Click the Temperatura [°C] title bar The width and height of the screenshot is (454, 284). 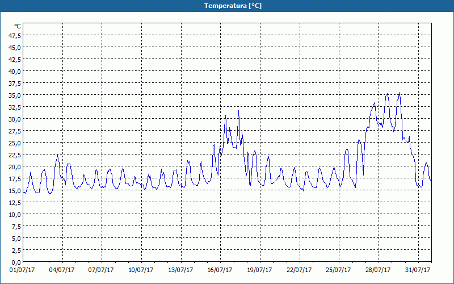[227, 6]
